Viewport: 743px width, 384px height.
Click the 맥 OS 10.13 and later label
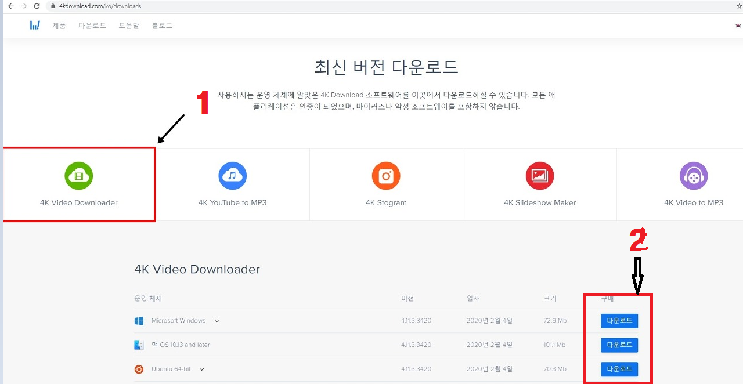pyautogui.click(x=181, y=345)
